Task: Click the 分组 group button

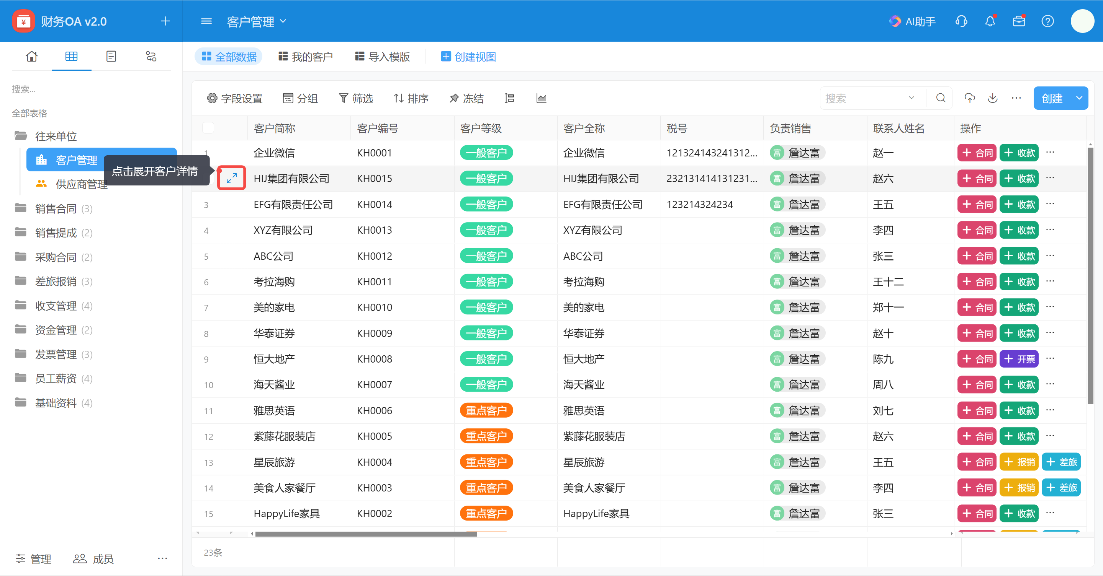Action: tap(300, 98)
